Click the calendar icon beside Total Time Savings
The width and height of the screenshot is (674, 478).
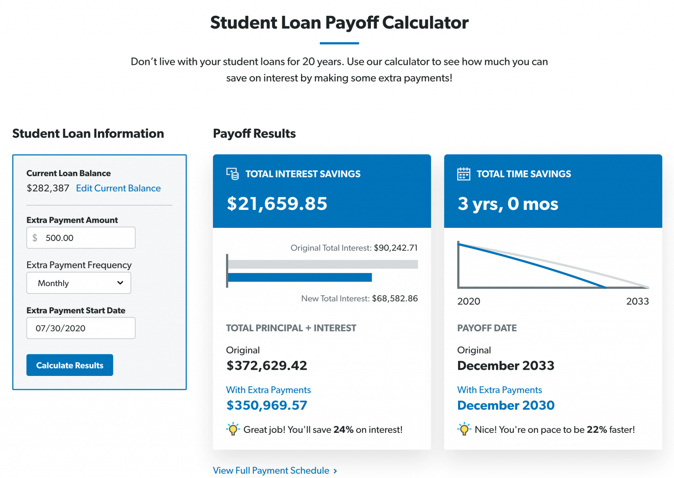(464, 173)
